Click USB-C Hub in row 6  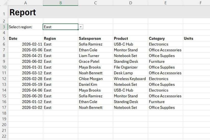[x=131, y=44]
